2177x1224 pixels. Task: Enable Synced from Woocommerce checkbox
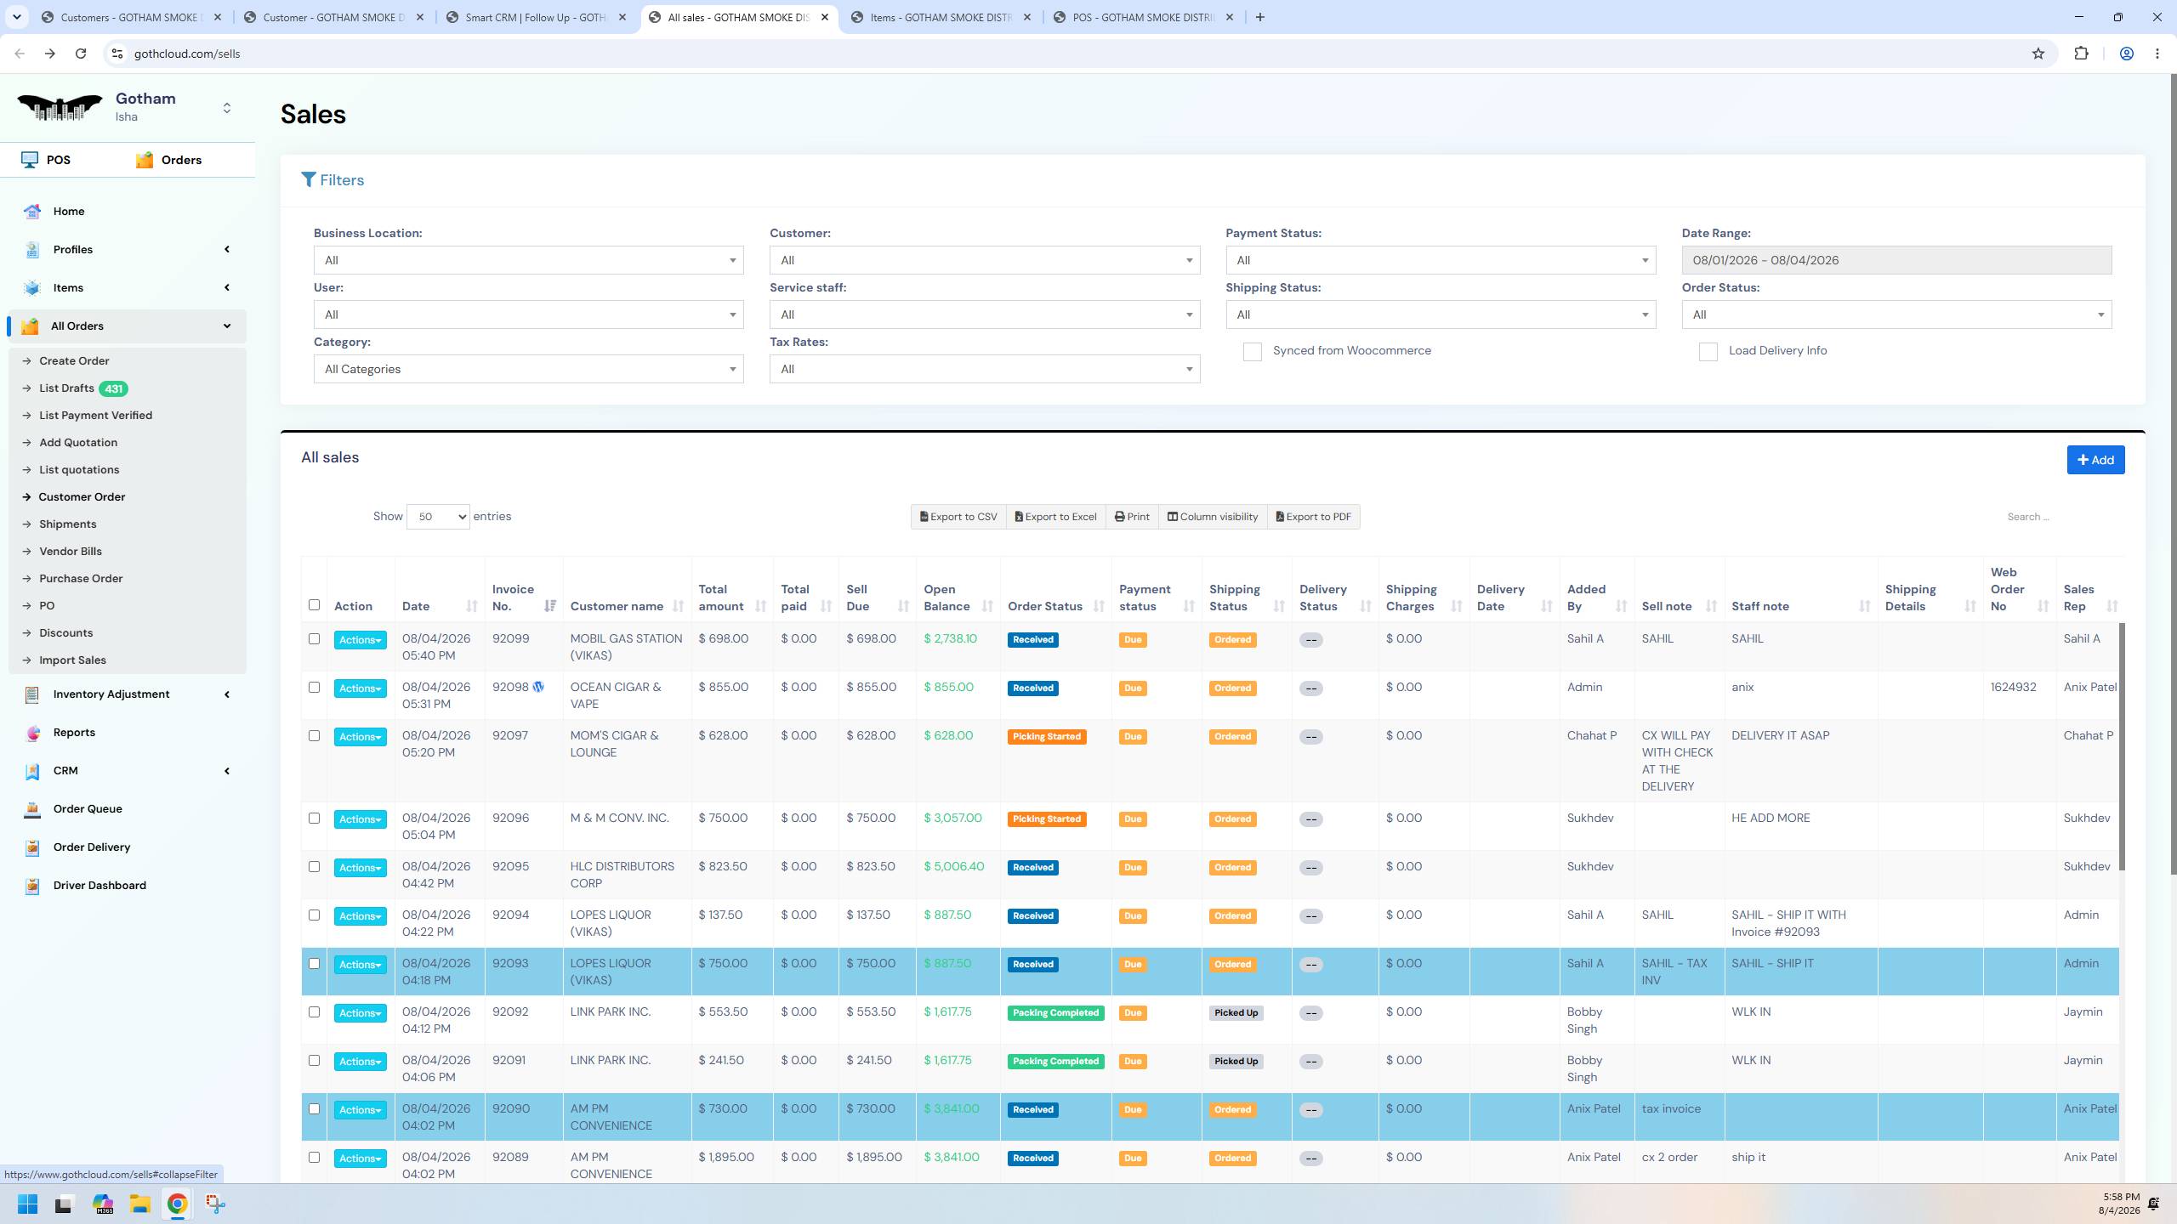point(1252,352)
